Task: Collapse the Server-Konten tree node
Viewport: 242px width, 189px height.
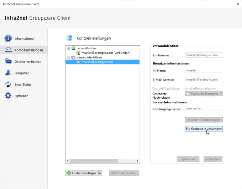Action: tap(69, 48)
